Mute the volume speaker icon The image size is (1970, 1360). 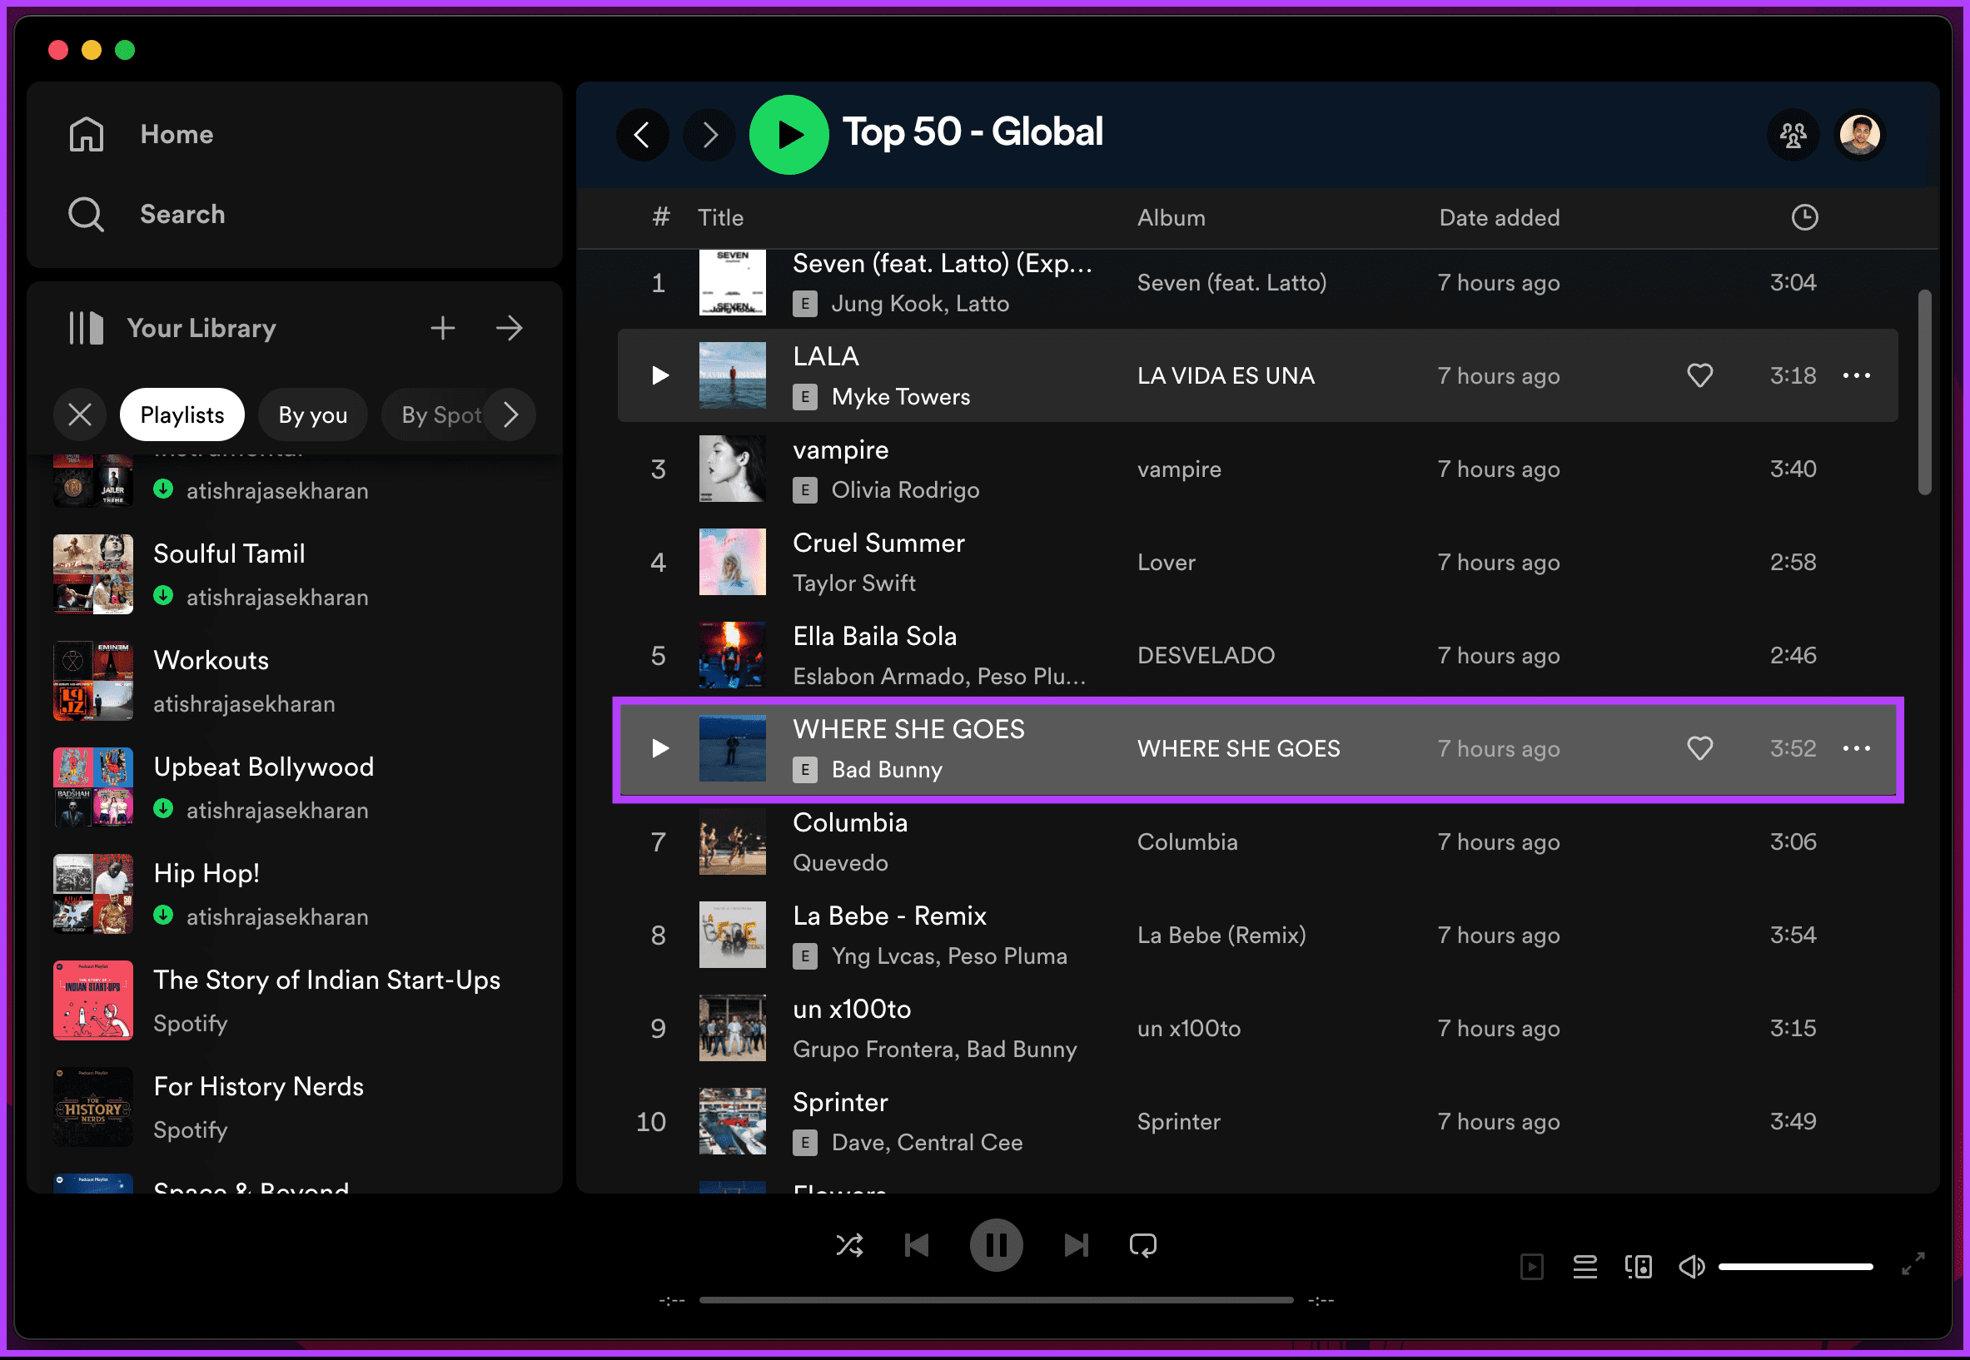point(1692,1267)
